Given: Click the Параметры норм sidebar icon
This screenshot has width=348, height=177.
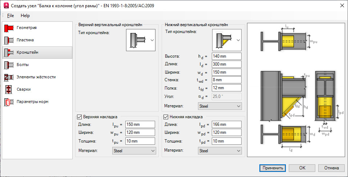Looking at the screenshot, I should pyautogui.click(x=9, y=102).
